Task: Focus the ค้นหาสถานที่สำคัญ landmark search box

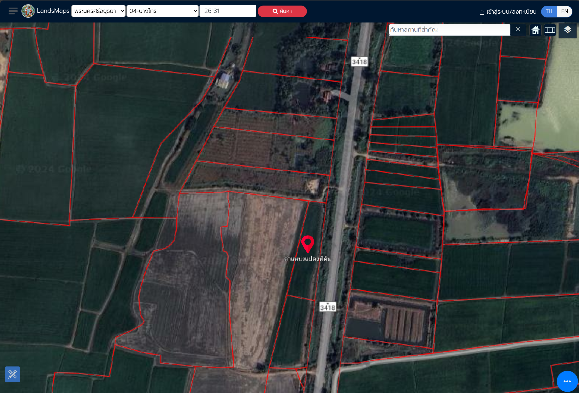Action: (x=449, y=30)
